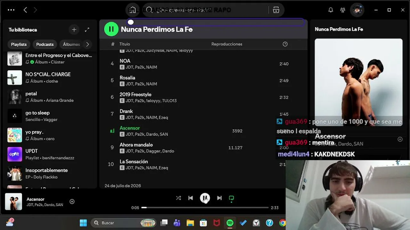410x230 pixels.
Task: Click the Ascensor cover in the player bar
Action: click(x=13, y=202)
